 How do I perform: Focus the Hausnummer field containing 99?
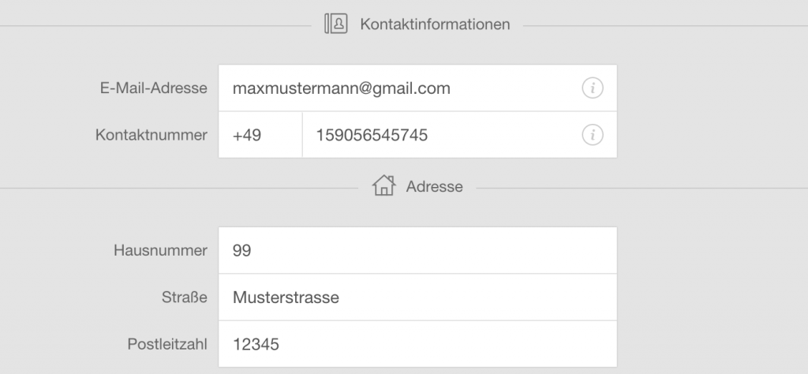point(417,250)
